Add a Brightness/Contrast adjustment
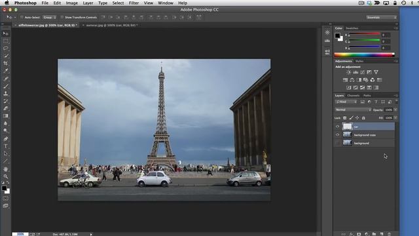Image resolution: width=419 pixels, height=236 pixels. point(348,72)
